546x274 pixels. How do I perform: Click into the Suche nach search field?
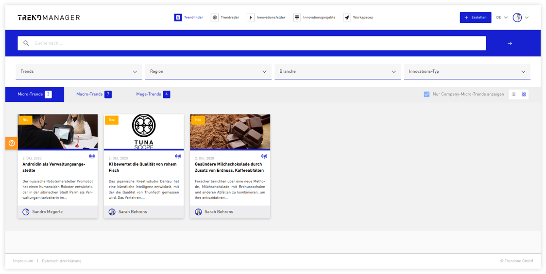pyautogui.click(x=252, y=43)
